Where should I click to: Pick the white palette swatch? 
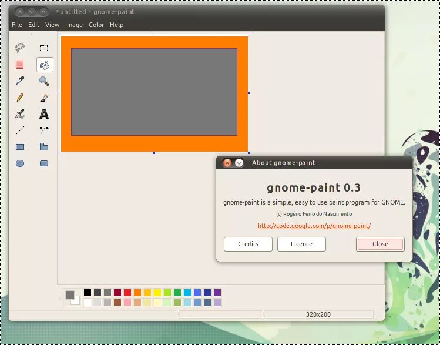[88, 303]
